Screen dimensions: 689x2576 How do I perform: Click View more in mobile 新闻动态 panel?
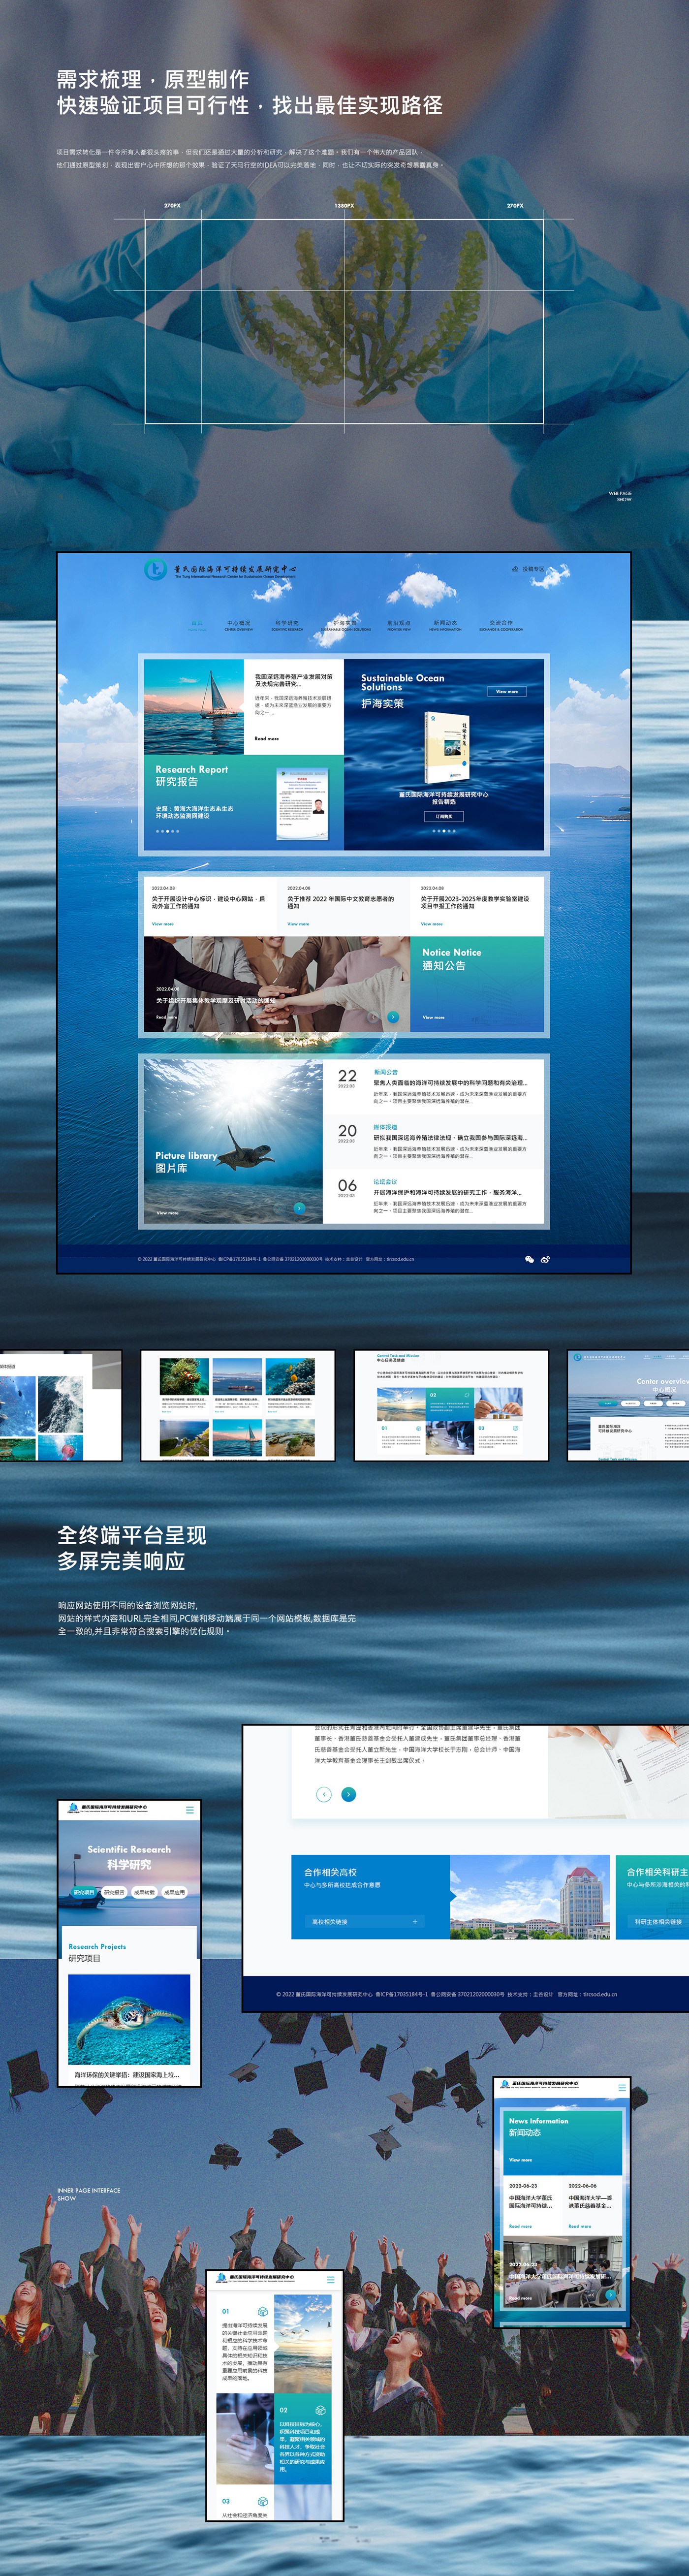click(x=520, y=2160)
